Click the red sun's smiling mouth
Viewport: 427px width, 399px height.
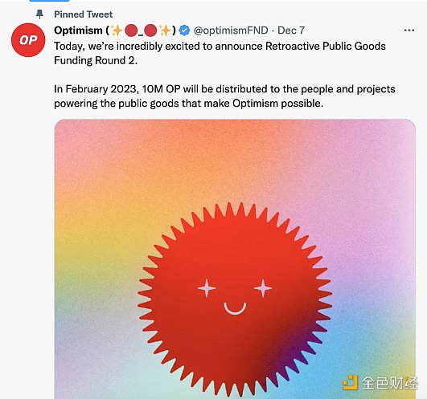(x=235, y=308)
